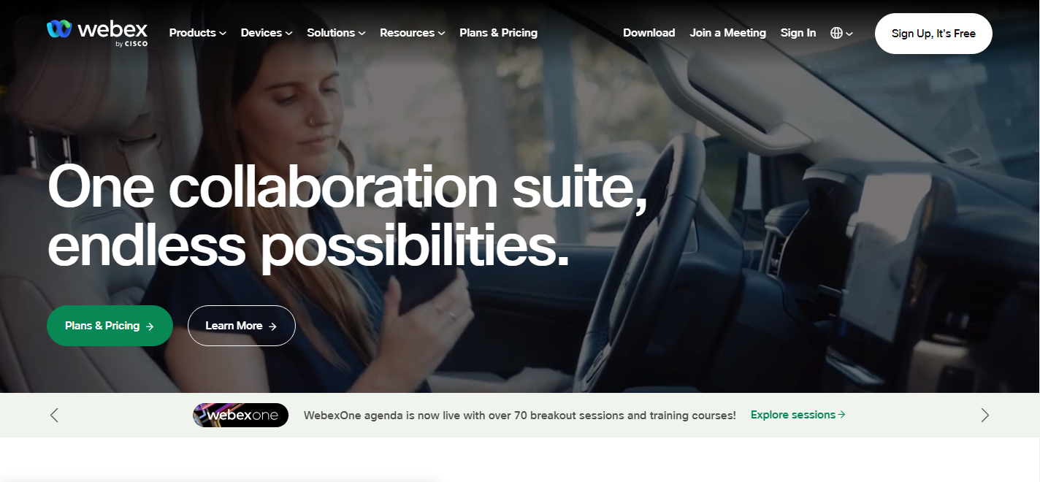1040x482 pixels.
Task: Click arrow icon in green Plans & Pricing button
Action: (x=150, y=326)
